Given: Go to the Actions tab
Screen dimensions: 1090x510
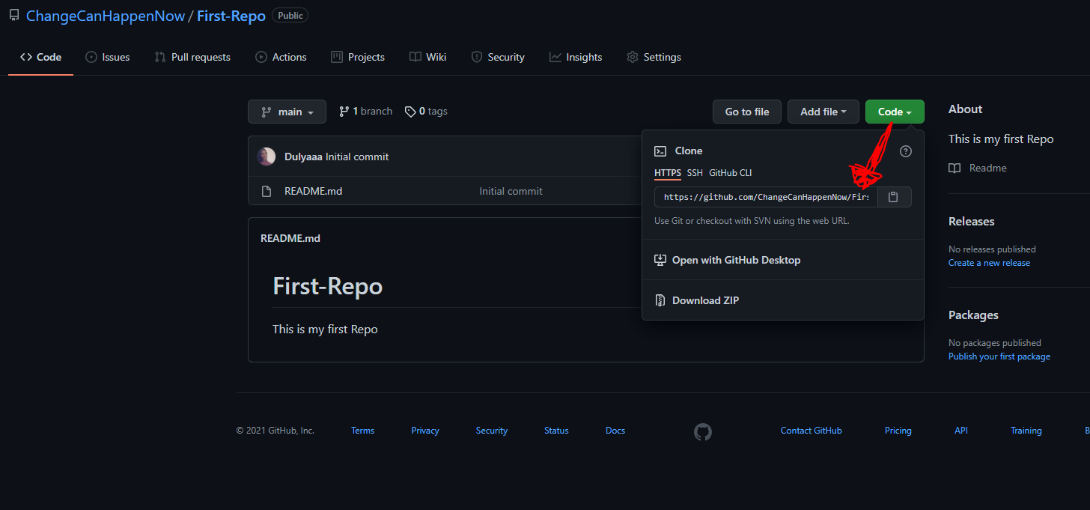Looking at the screenshot, I should [281, 57].
